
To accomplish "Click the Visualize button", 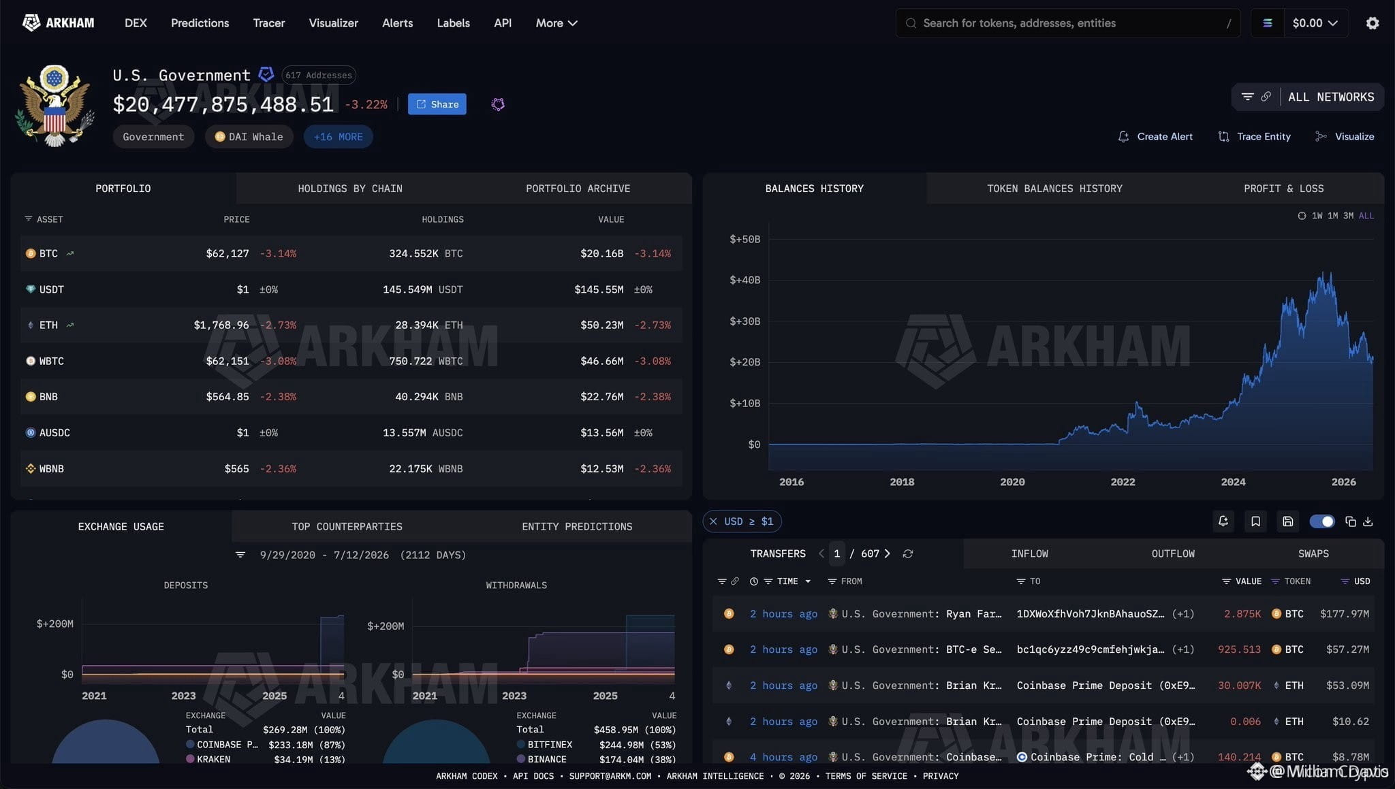I will click(1345, 137).
